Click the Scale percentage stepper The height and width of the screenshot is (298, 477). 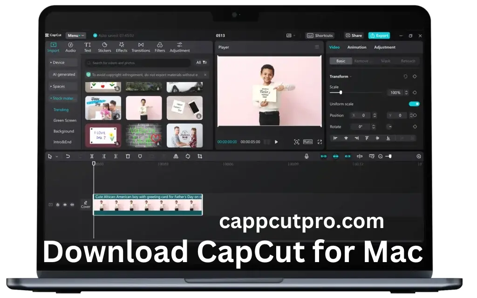(x=406, y=93)
